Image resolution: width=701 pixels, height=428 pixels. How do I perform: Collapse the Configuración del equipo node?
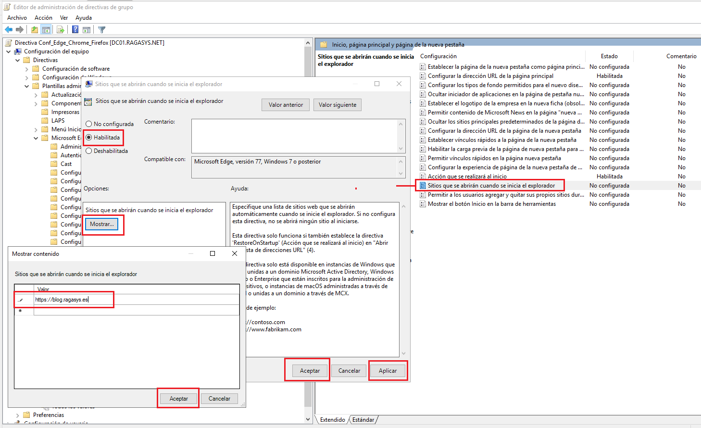click(x=8, y=51)
